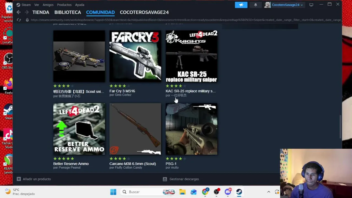Viewport: 352px width, 198px height.
Task: Click the Better Reserve Ammo thumbnail
Action: 79,129
